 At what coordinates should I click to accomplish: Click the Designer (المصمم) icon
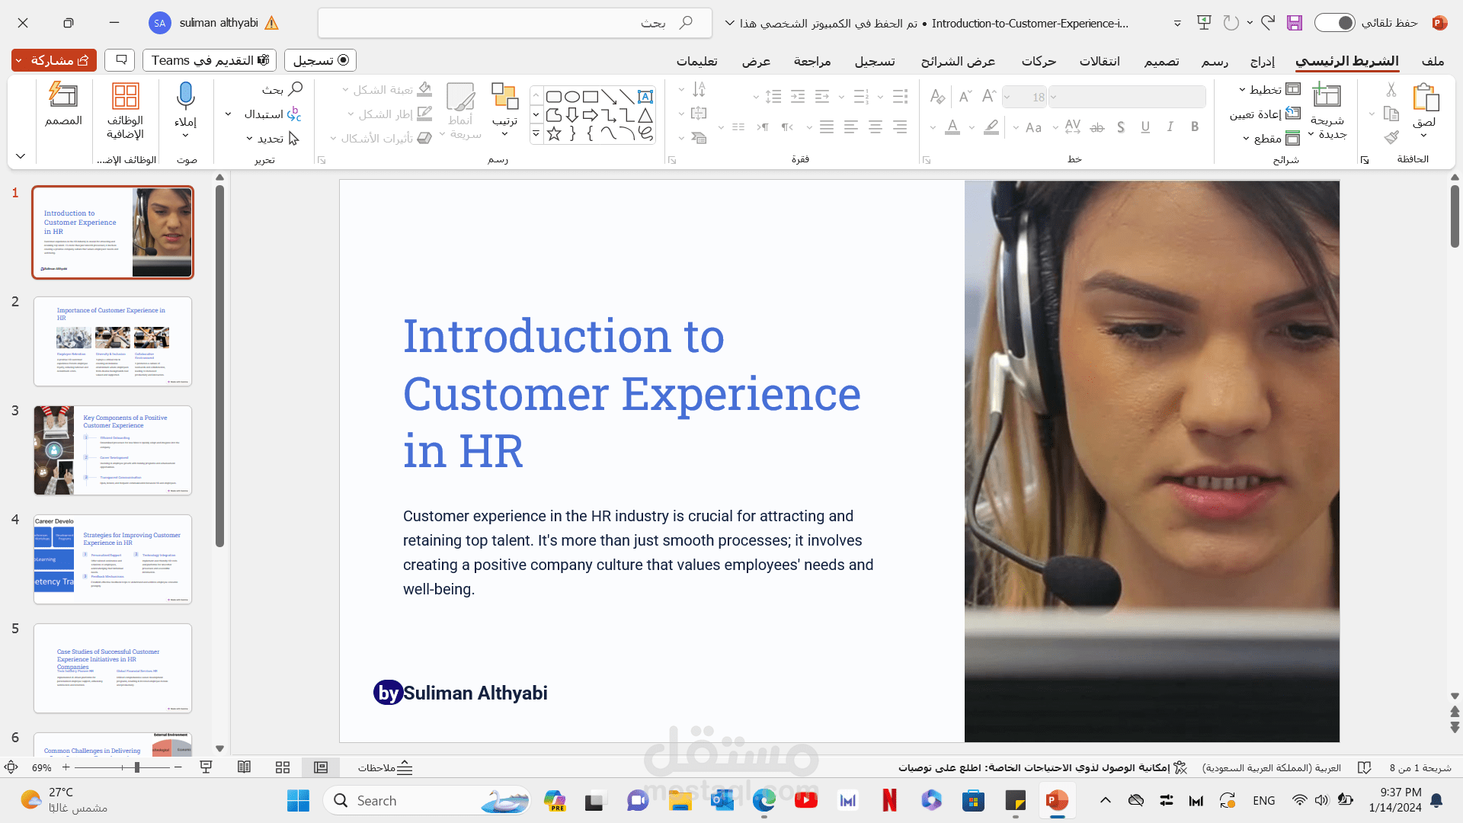(x=63, y=94)
